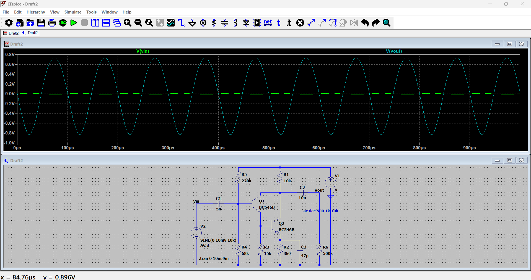This screenshot has height=280, width=531.
Task: Open the Control Panel gear icon
Action: 9,23
